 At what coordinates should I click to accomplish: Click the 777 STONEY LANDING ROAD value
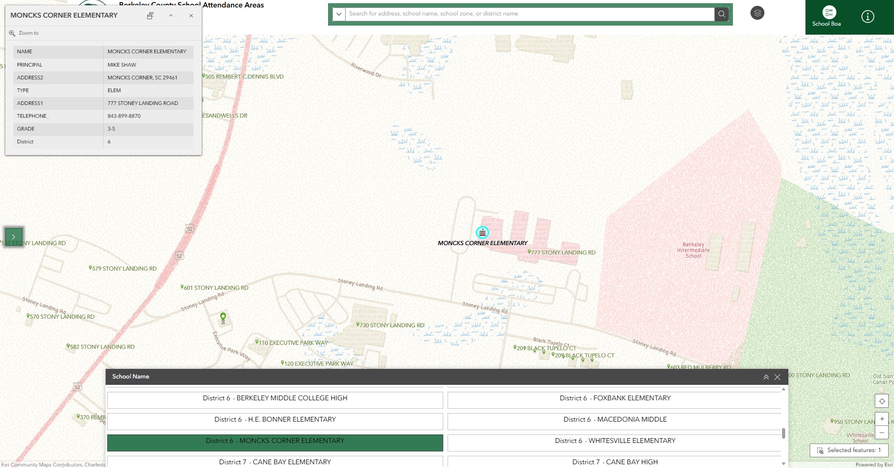[143, 103]
